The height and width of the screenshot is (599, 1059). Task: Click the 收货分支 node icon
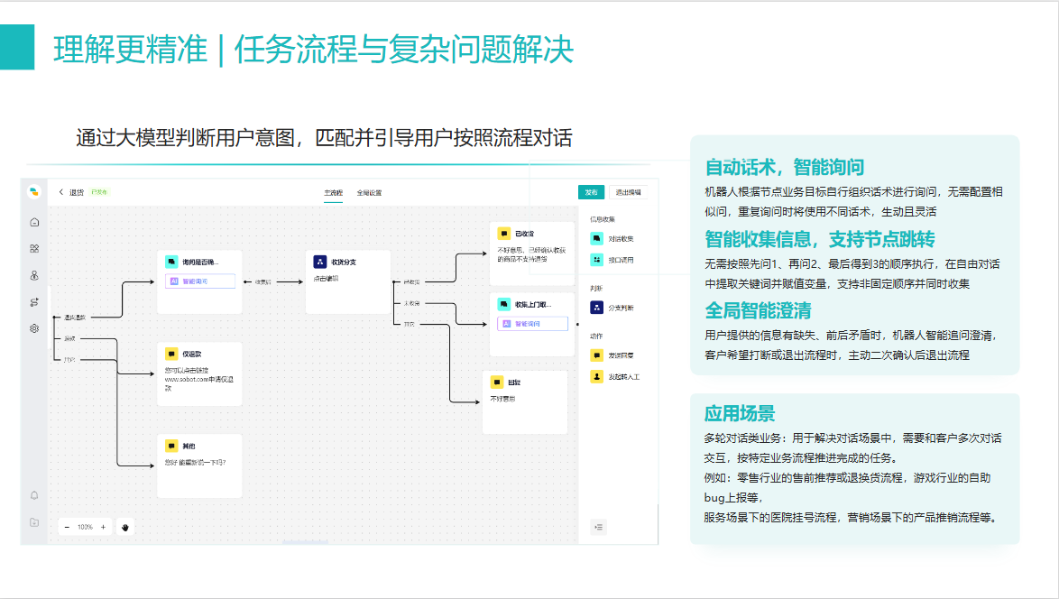tap(320, 262)
